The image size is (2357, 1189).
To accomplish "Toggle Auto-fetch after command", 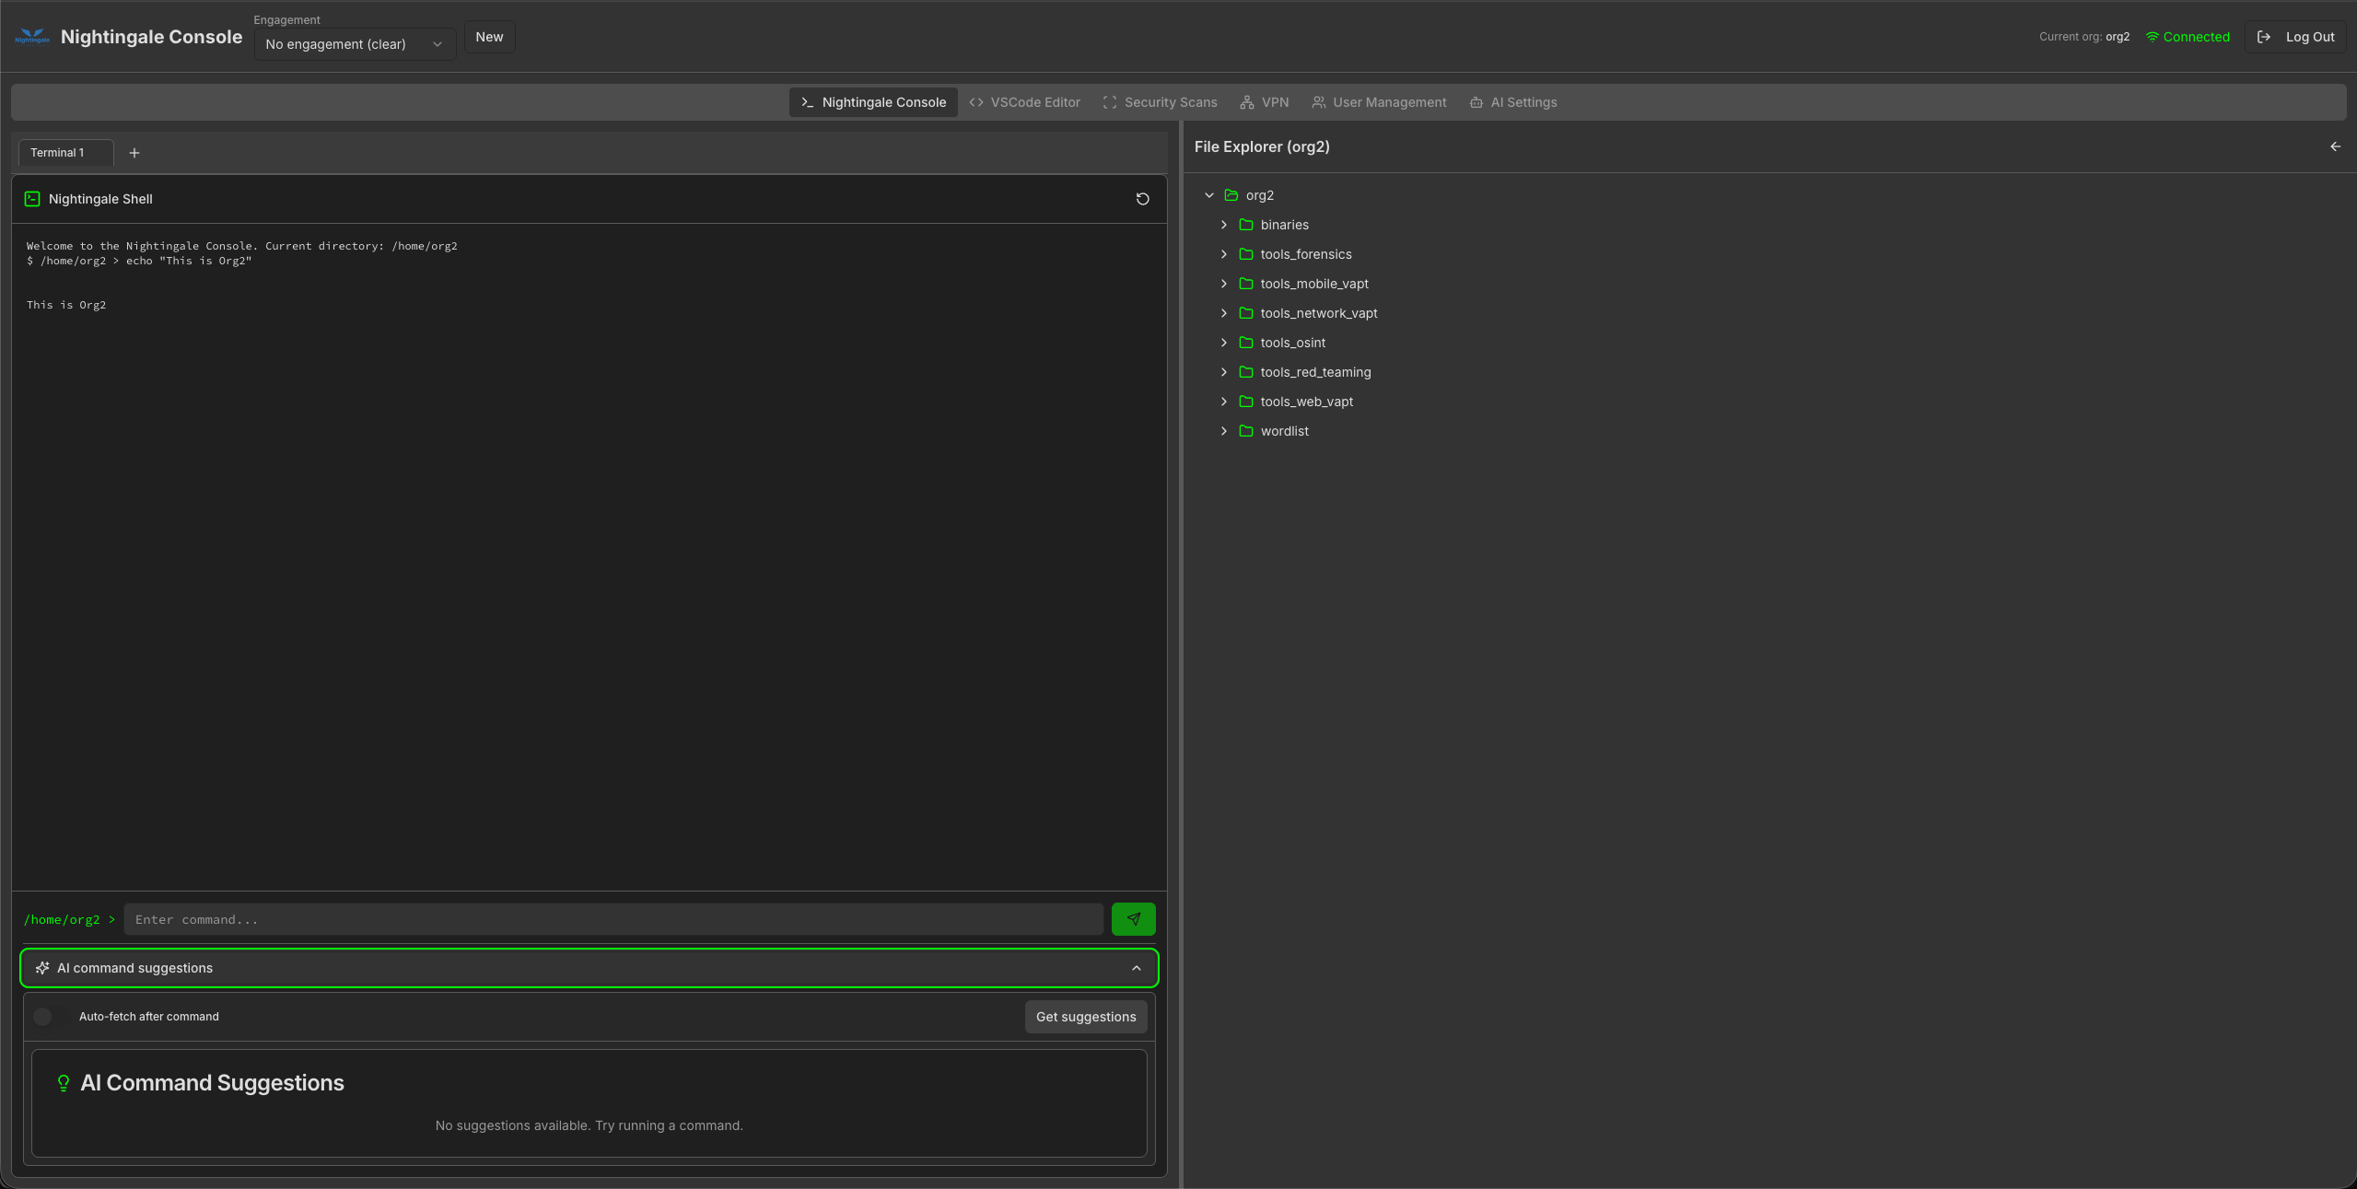I will click(51, 1017).
